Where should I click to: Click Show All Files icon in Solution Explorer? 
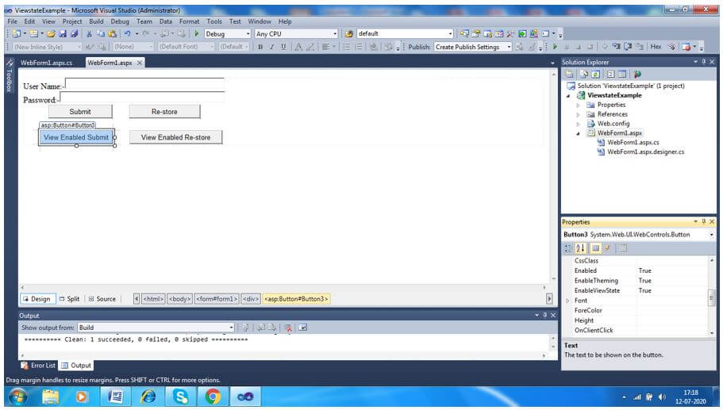[x=584, y=75]
